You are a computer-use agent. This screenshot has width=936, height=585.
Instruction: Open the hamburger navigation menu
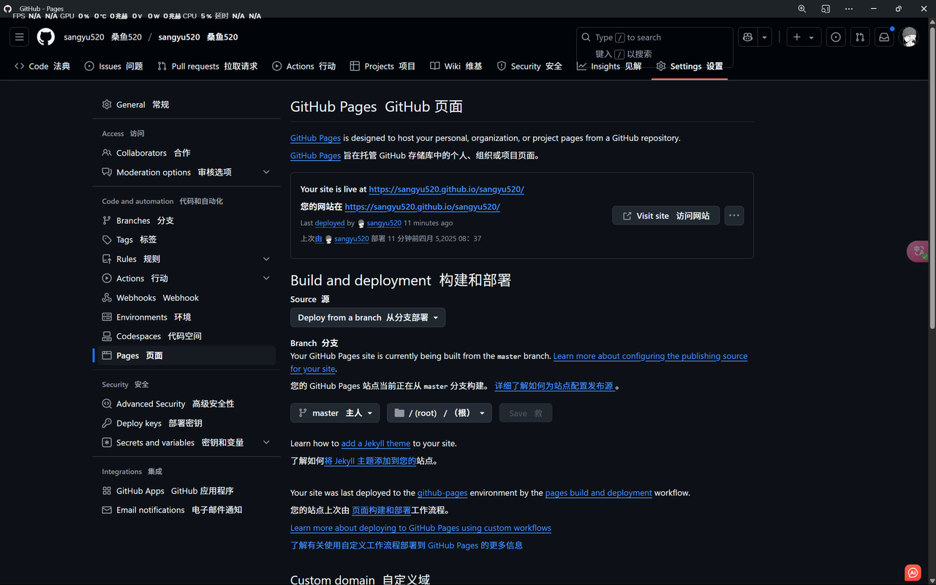point(20,37)
